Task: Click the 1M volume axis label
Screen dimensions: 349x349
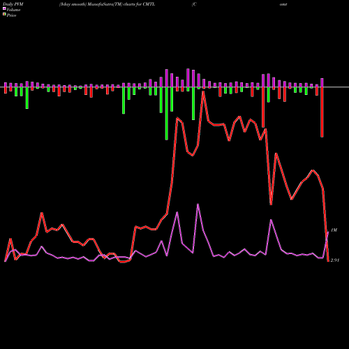Action: point(334,230)
